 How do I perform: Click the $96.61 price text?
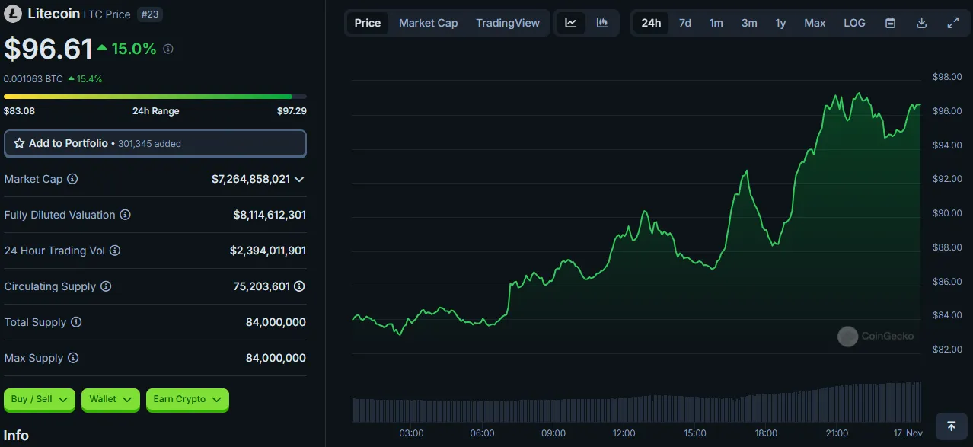click(x=48, y=49)
